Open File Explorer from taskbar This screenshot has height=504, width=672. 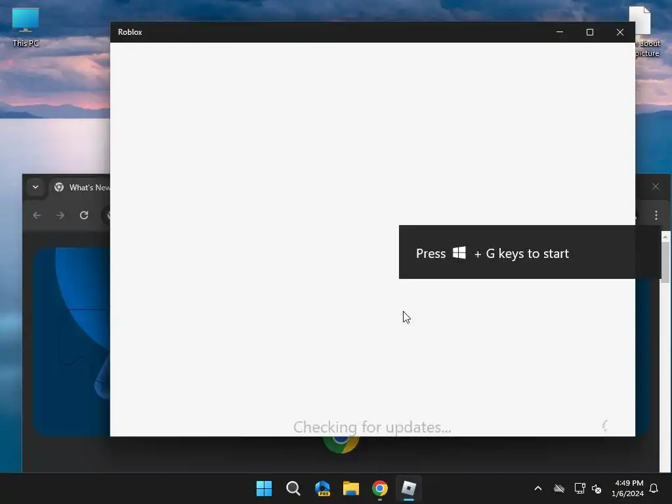pyautogui.click(x=351, y=488)
